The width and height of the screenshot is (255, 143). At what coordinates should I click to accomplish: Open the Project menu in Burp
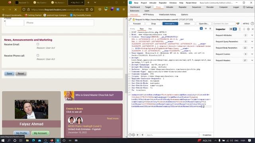click(144, 3)
